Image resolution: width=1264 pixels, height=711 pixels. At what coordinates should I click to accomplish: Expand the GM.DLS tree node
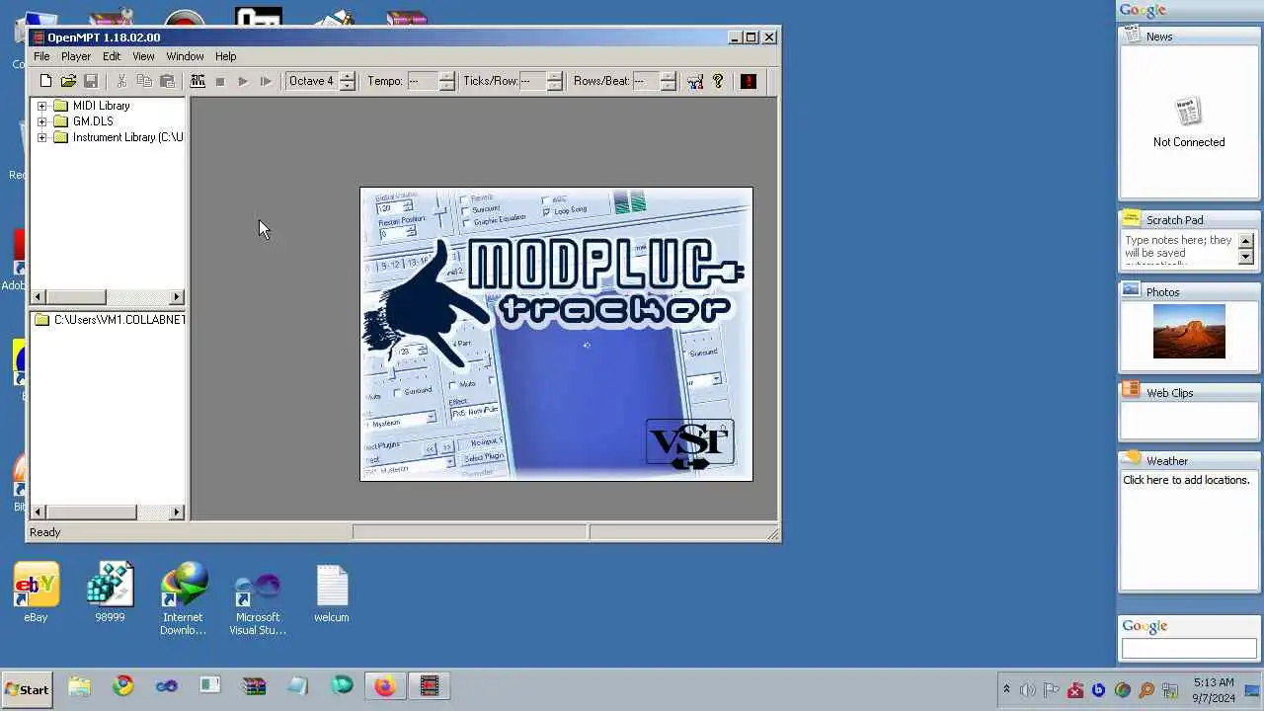[41, 121]
